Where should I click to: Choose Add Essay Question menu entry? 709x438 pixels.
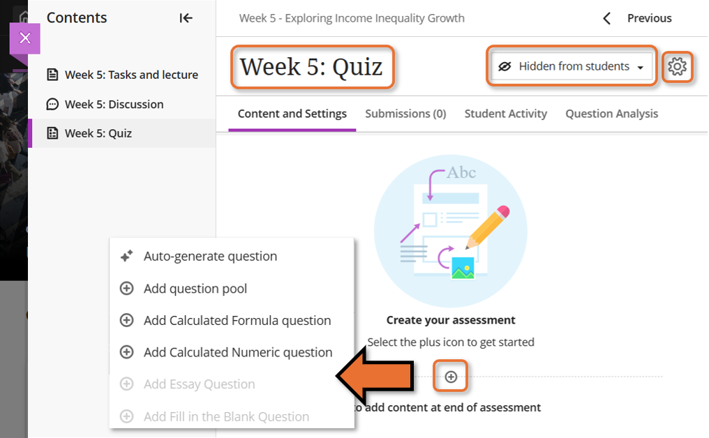(199, 384)
